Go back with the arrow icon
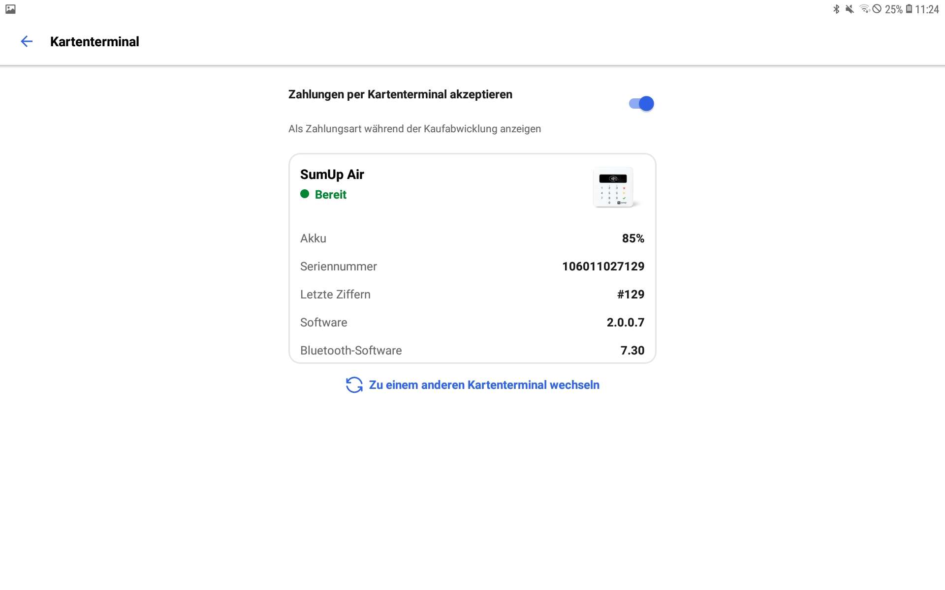Screen dimensions: 945x590 point(27,42)
